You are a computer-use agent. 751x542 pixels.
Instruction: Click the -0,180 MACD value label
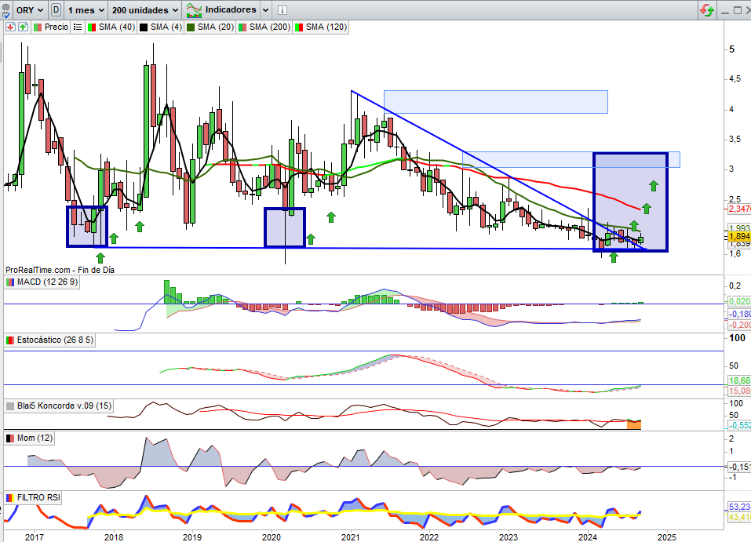coord(739,314)
